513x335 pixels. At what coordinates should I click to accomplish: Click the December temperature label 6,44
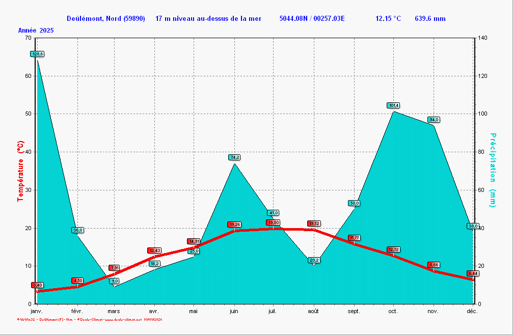click(x=473, y=273)
